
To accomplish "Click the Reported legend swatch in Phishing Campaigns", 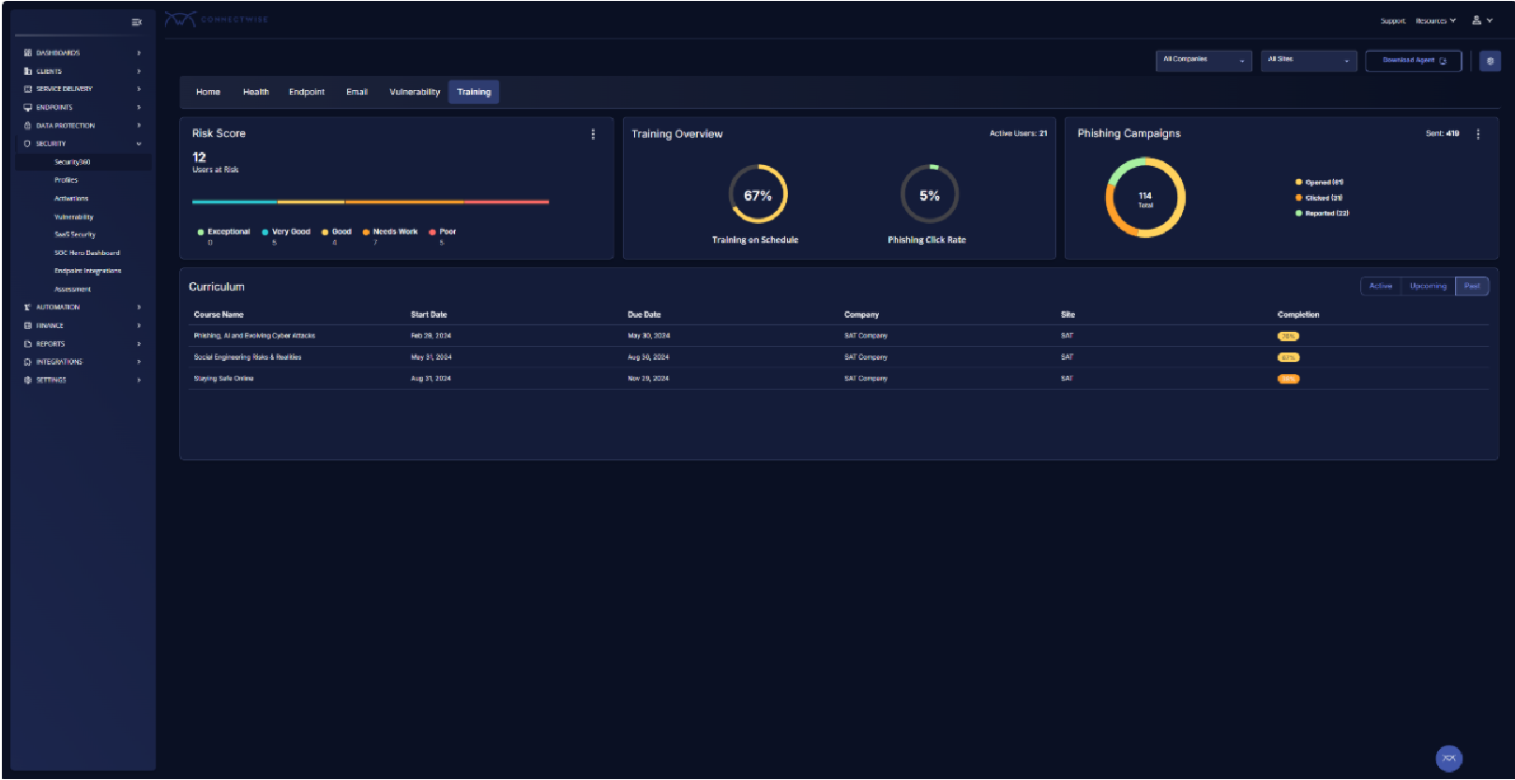I will coord(1298,213).
